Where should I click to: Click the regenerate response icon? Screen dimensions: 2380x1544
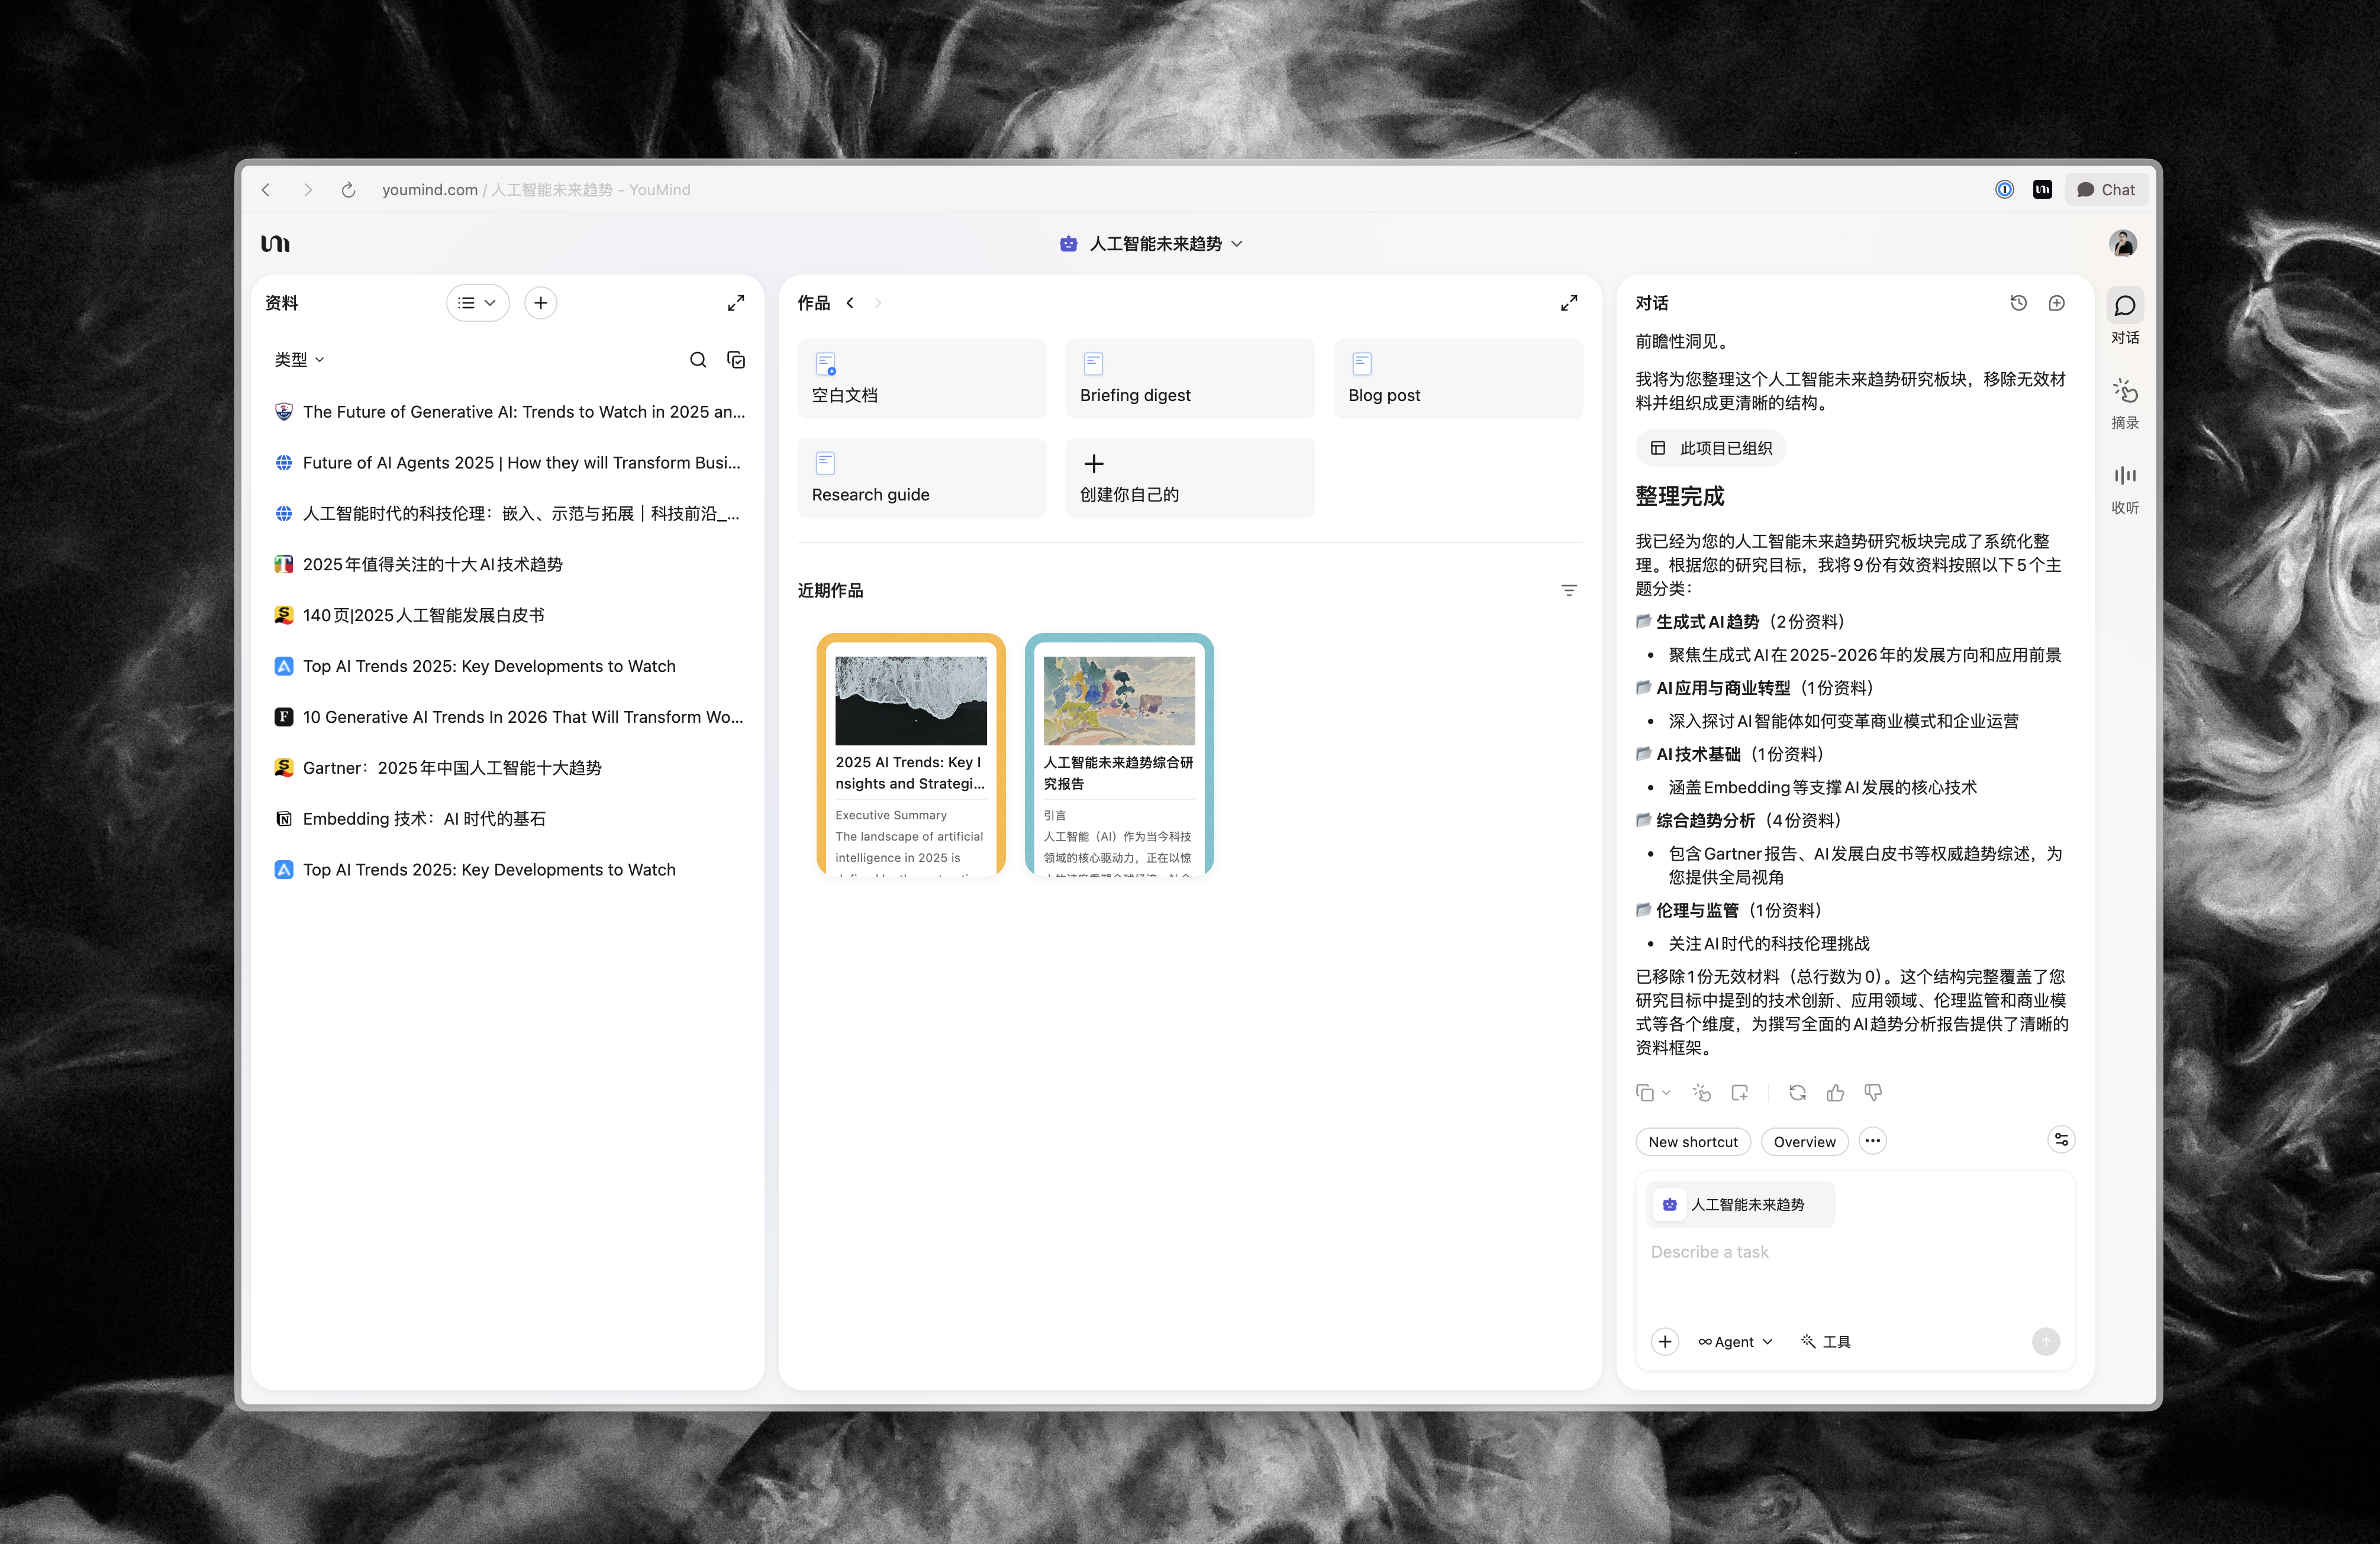click(1797, 1093)
